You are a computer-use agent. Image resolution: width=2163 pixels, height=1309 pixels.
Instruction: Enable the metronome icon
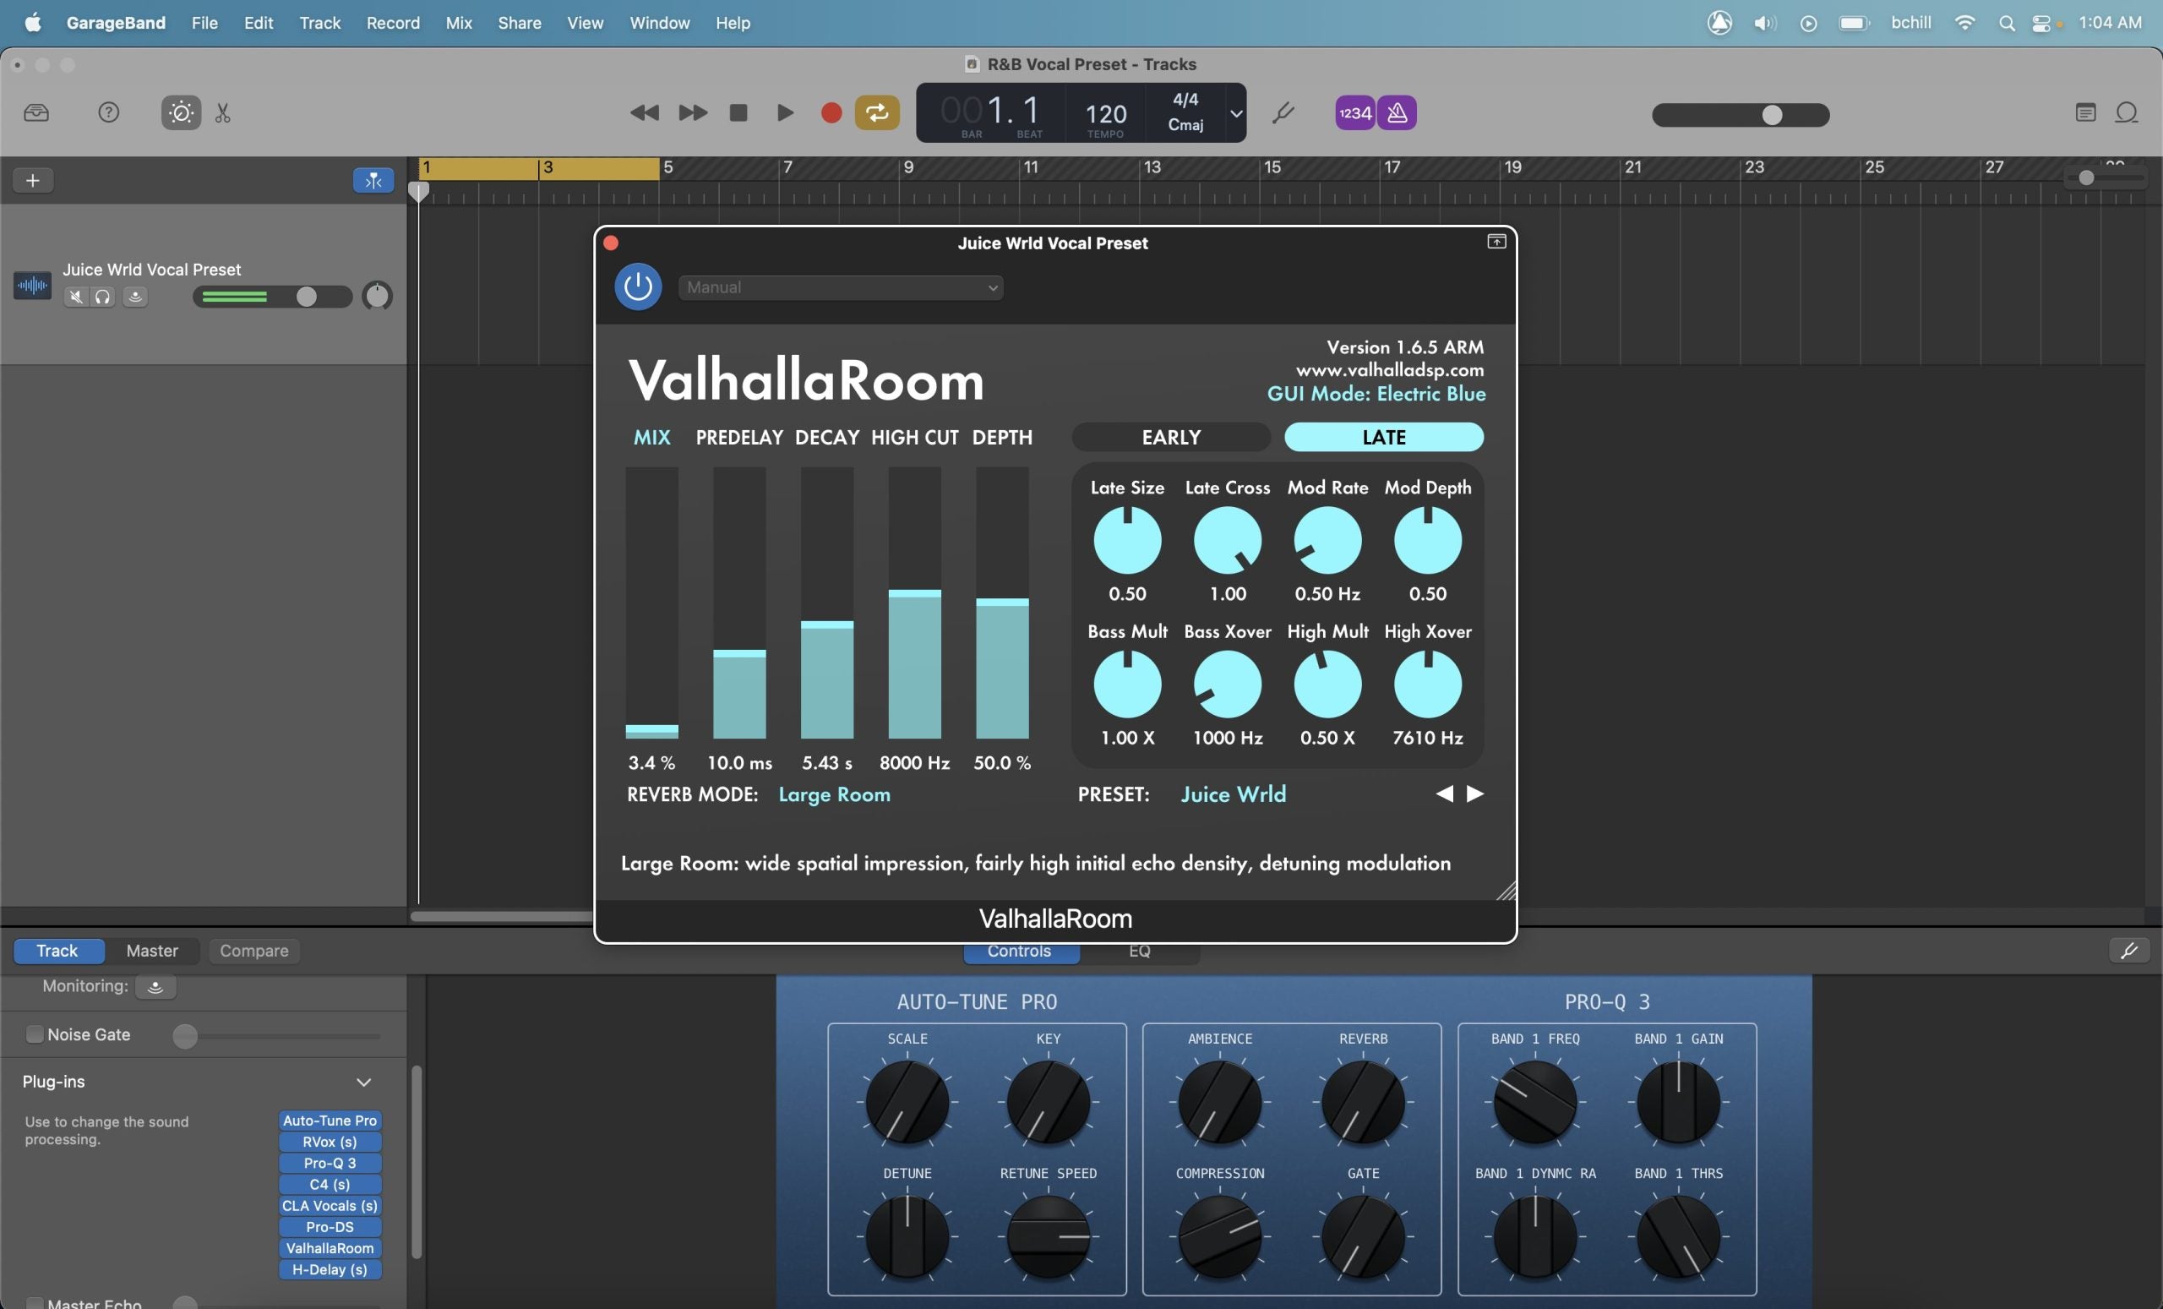point(1397,112)
